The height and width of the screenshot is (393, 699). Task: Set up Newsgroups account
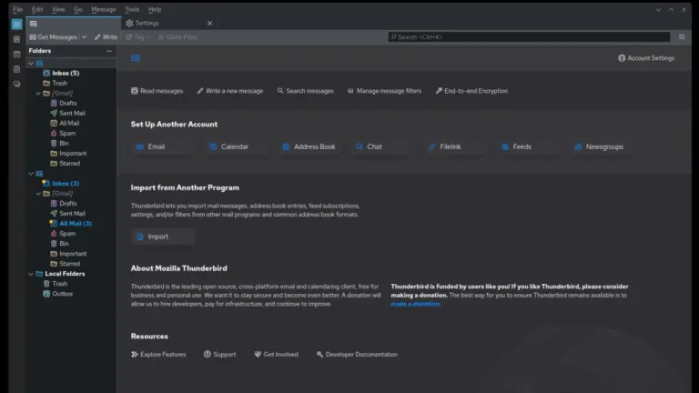601,146
